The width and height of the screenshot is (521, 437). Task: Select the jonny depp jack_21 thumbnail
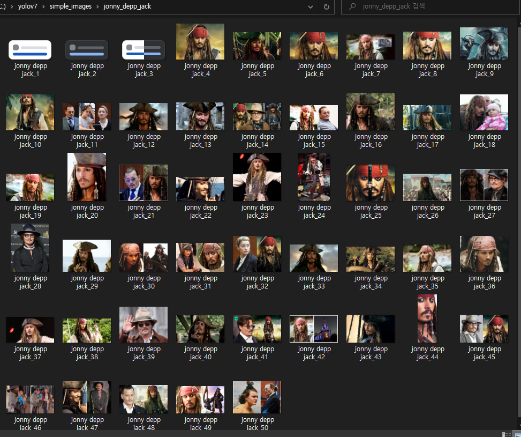pyautogui.click(x=144, y=183)
